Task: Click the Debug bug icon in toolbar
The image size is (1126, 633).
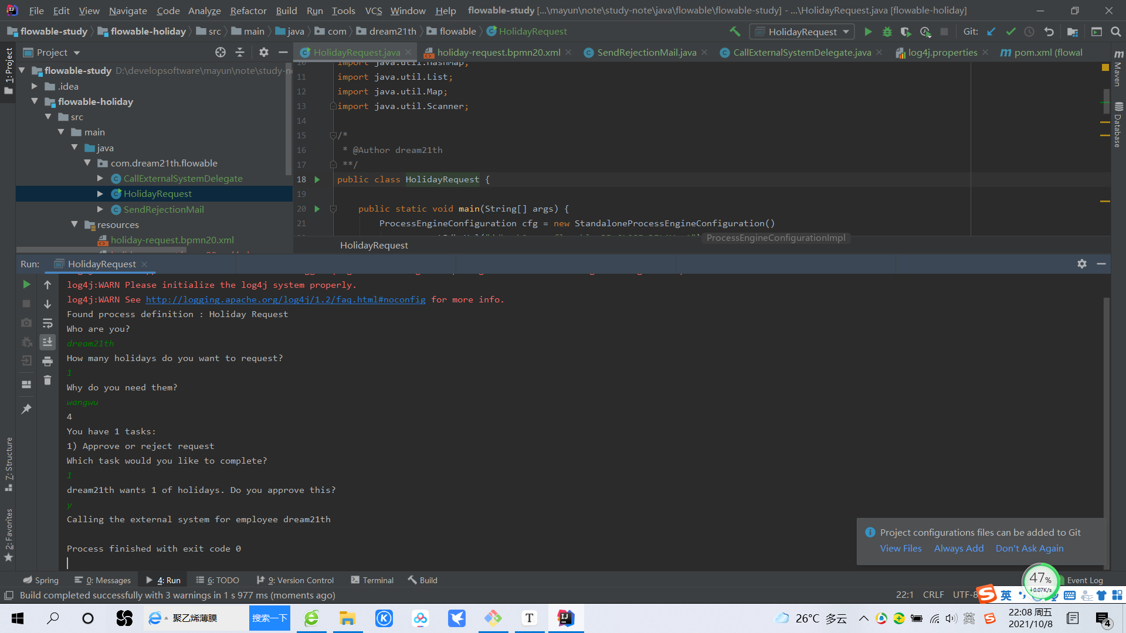Action: point(887,32)
